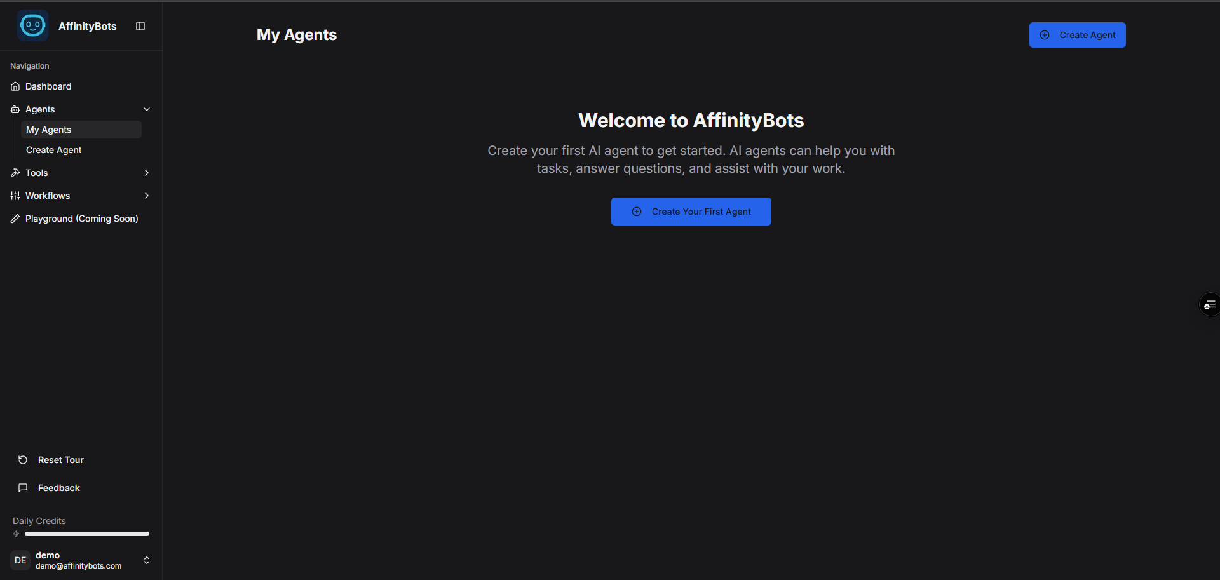Click the Agents robot icon

pos(15,109)
